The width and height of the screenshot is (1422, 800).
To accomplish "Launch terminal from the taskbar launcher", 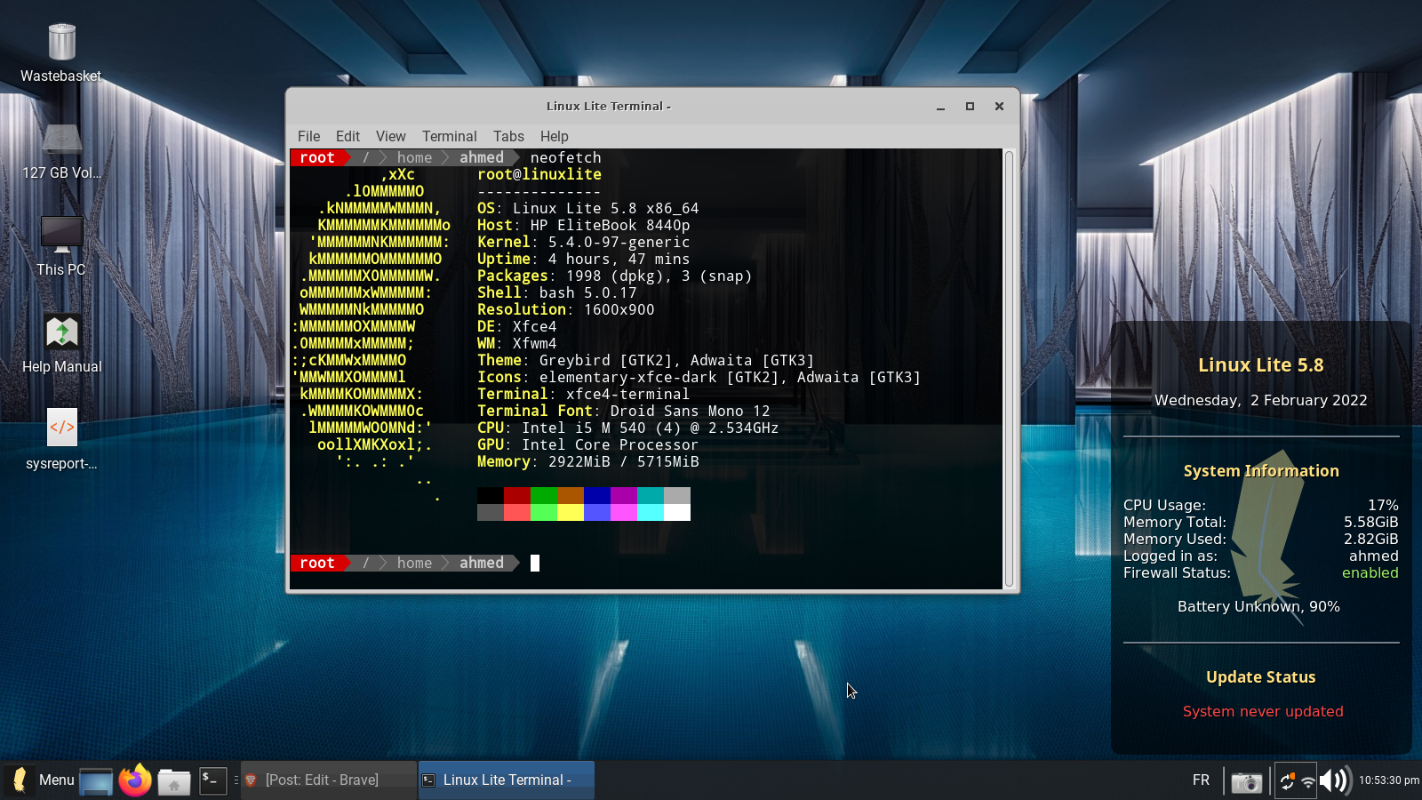I will 212,780.
